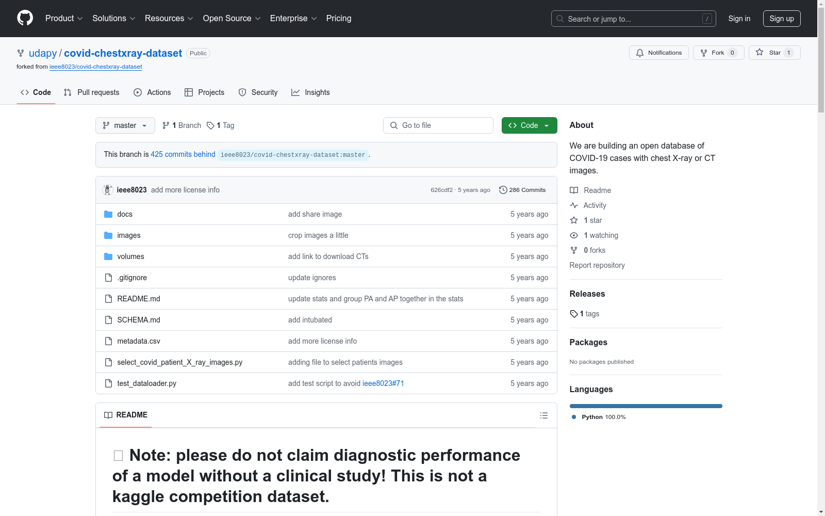Viewport: 825px width, 516px height.
Task: Click the Releases heading link
Action: [587, 294]
